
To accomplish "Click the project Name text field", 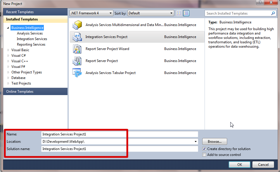I will [x=120, y=134].
